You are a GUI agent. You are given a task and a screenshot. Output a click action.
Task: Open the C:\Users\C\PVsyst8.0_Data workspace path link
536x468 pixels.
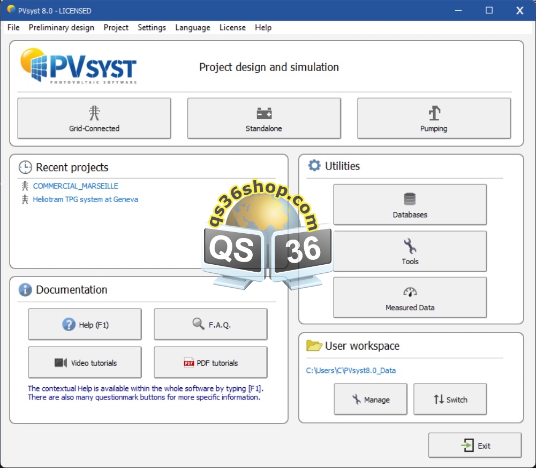click(x=351, y=370)
